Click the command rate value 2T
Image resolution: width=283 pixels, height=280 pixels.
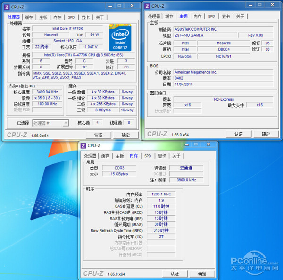tap(161, 237)
